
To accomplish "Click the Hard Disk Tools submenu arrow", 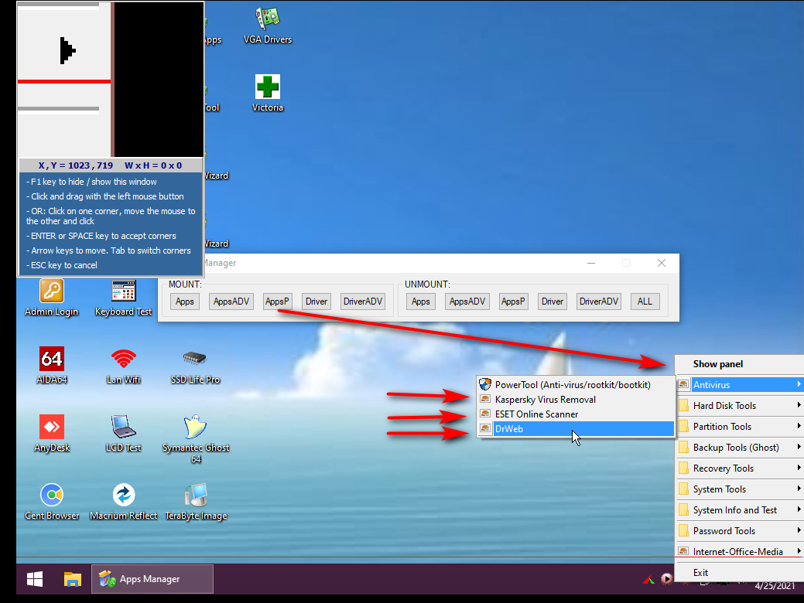I will click(x=799, y=405).
